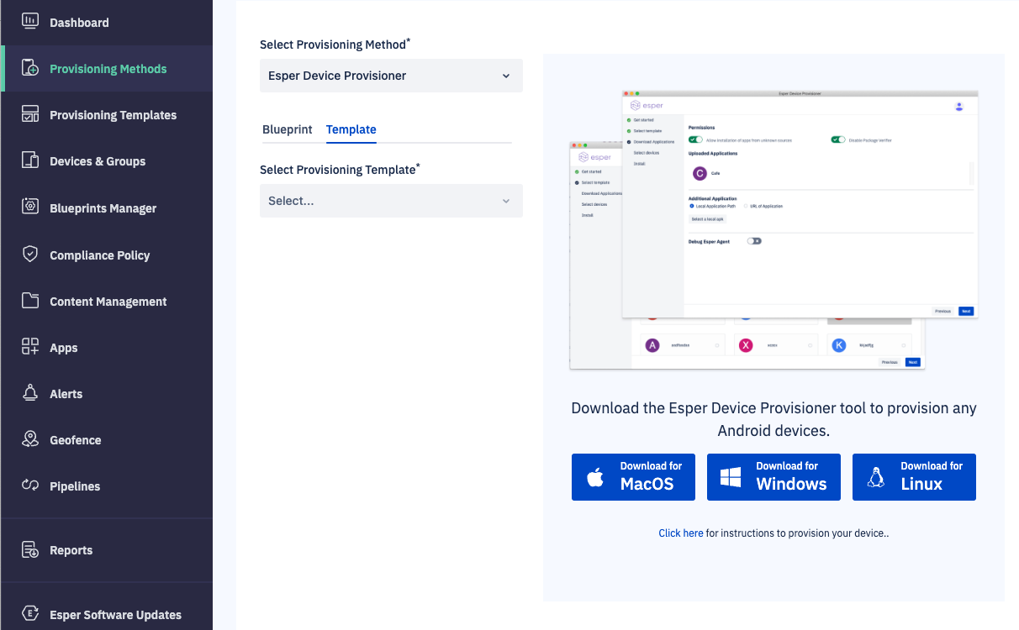Screen dimensions: 1019x630
Task: Open the Dashboard from the sidebar icon
Action: [x=30, y=22]
